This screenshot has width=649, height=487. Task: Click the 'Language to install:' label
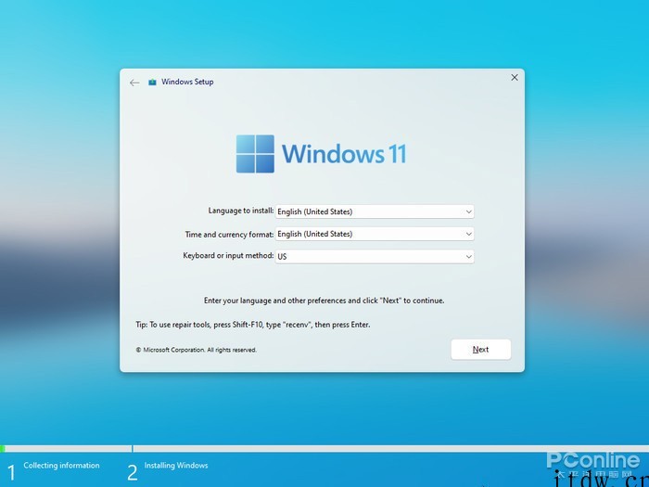tap(241, 211)
